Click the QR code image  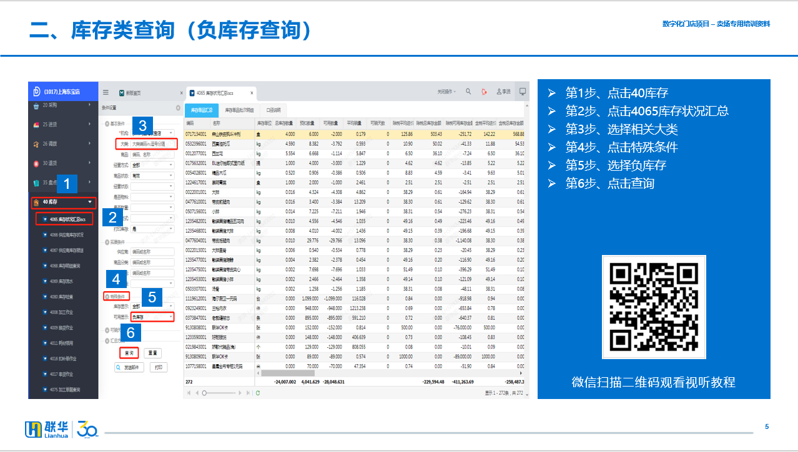point(654,307)
